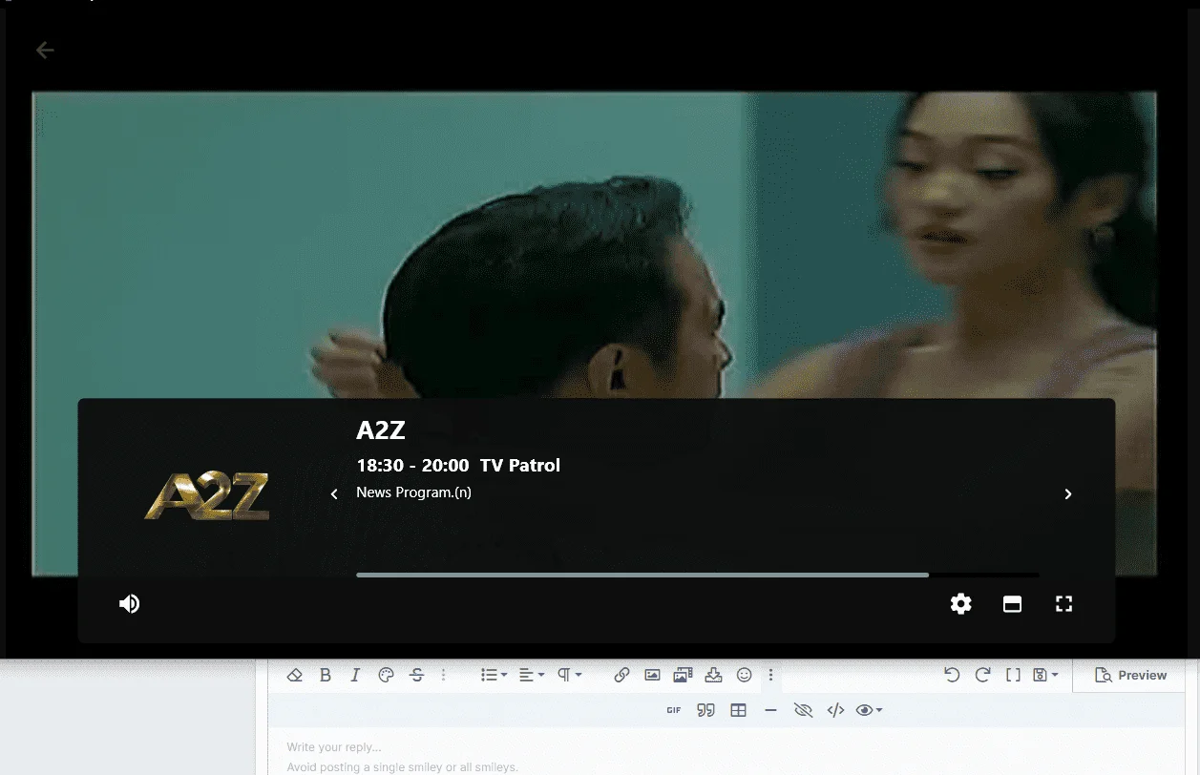Viewport: 1200px width, 775px height.
Task: Enter fullscreen using the player's expand icon
Action: coord(1064,604)
